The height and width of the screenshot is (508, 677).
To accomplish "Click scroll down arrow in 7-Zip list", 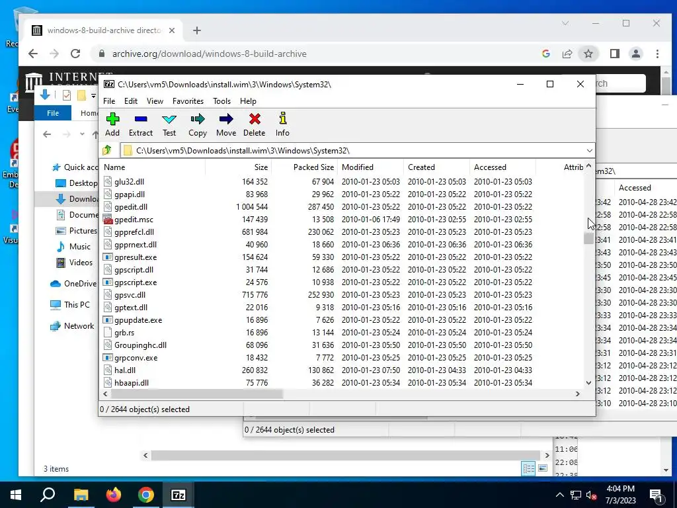I will (x=588, y=383).
